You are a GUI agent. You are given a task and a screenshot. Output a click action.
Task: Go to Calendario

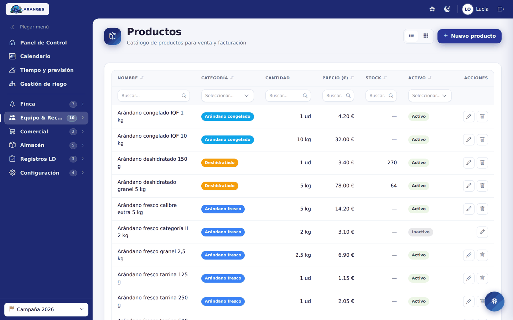tap(46, 56)
